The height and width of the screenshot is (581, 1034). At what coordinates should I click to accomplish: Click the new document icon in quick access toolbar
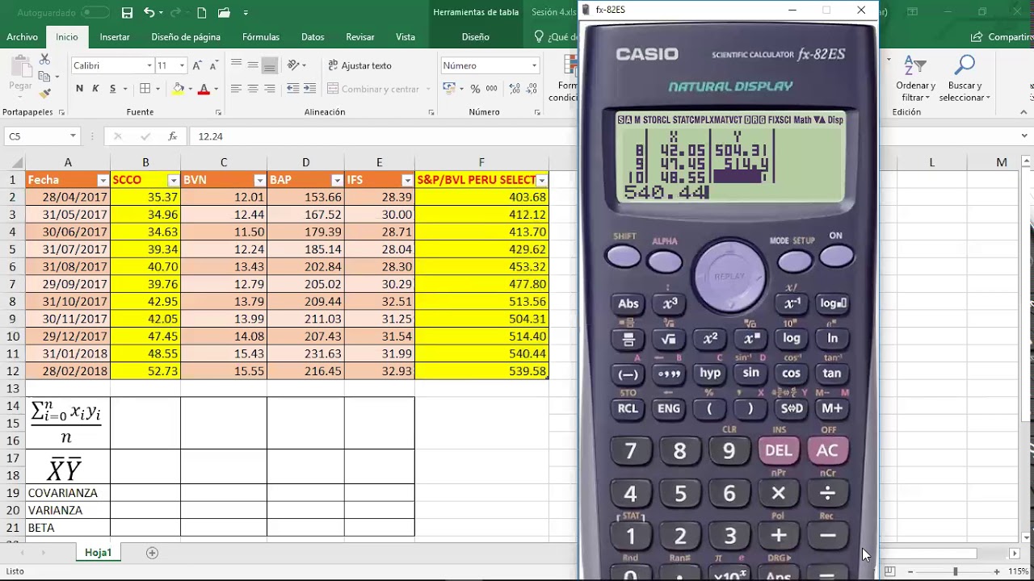[202, 13]
